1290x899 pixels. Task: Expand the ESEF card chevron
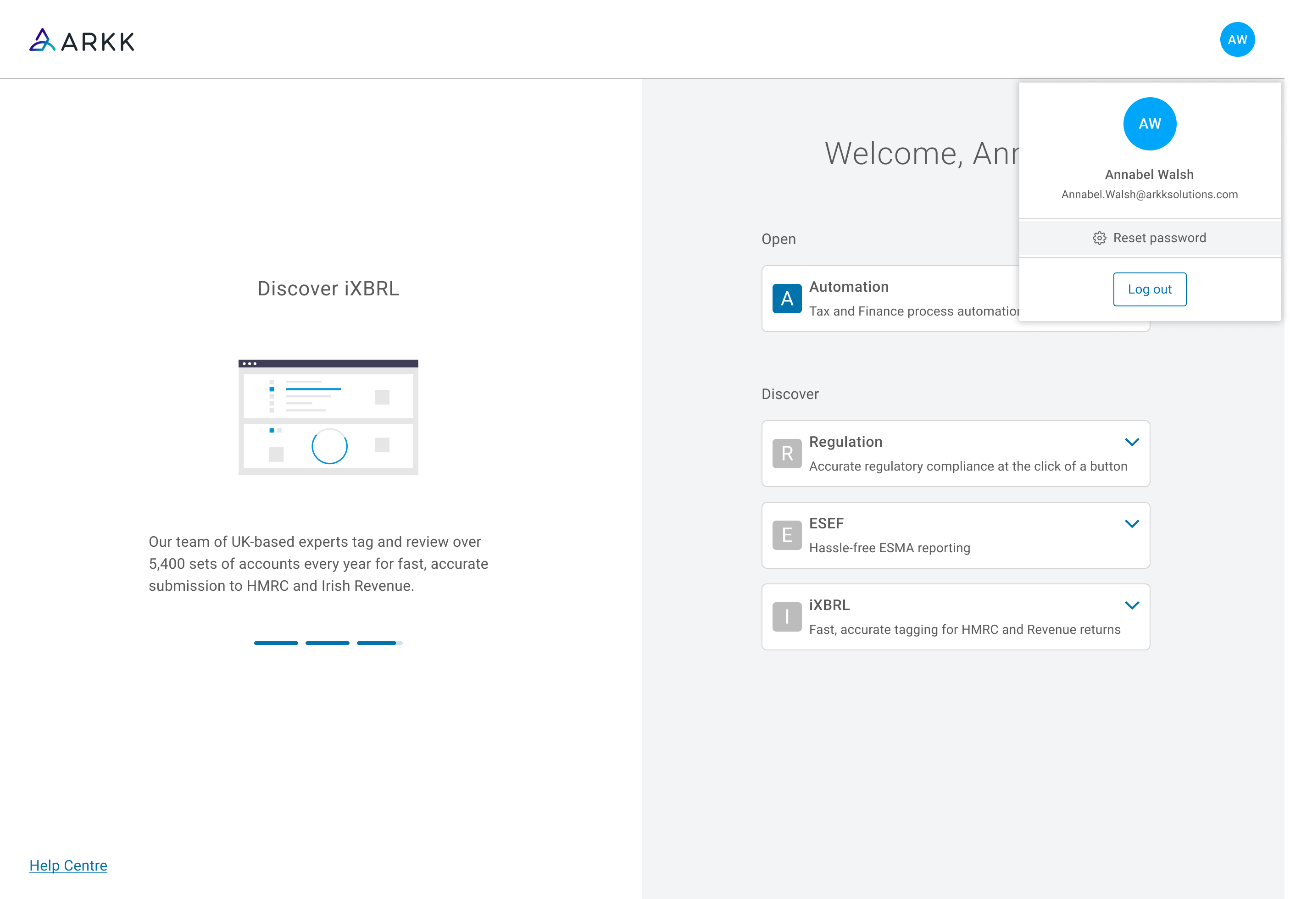(x=1132, y=524)
